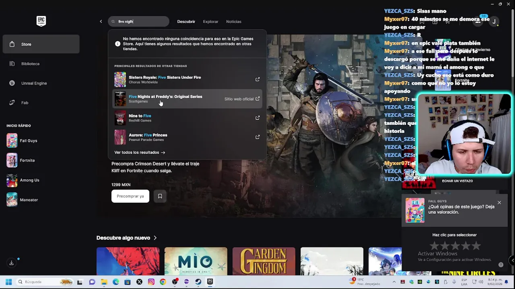Launch Among Us from Inicio Rápido

pos(41,180)
